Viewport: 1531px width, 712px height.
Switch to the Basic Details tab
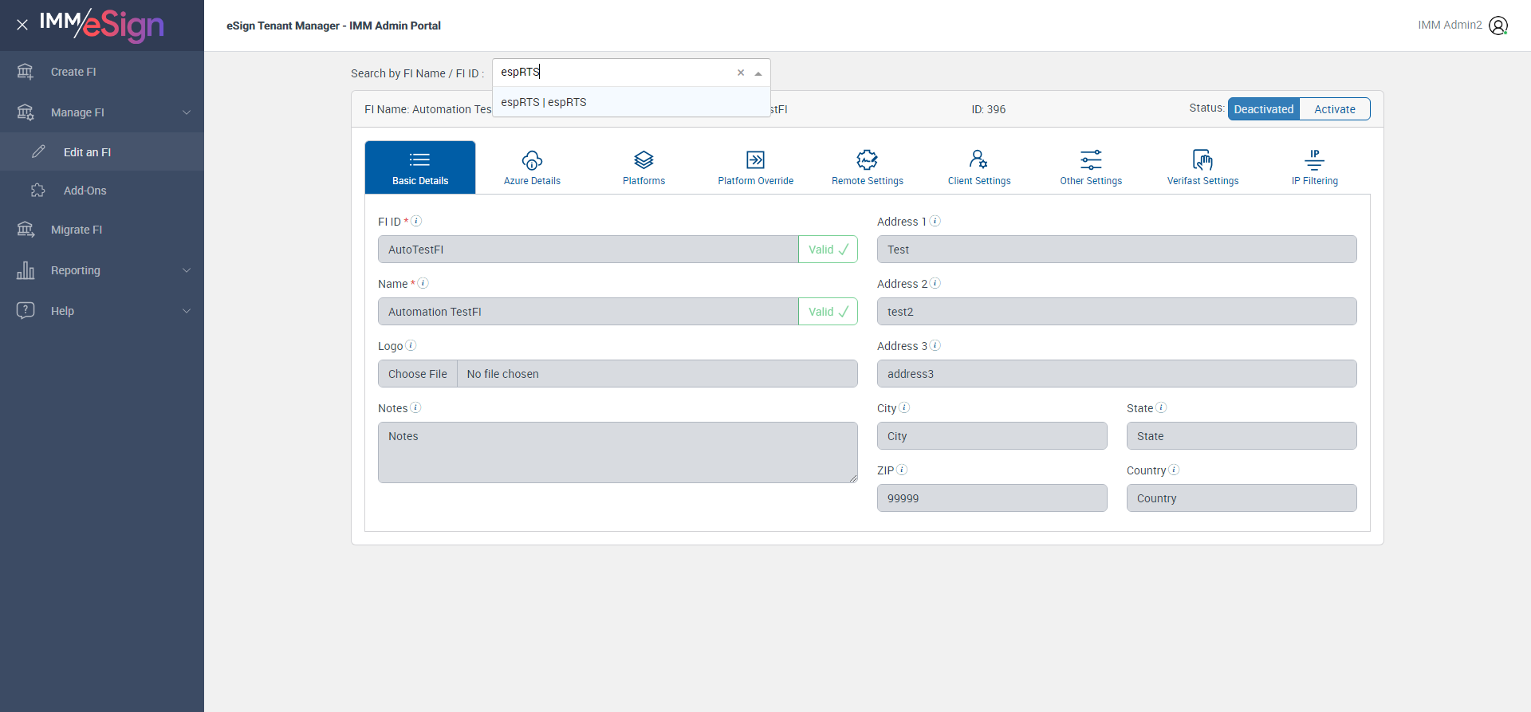(420, 167)
